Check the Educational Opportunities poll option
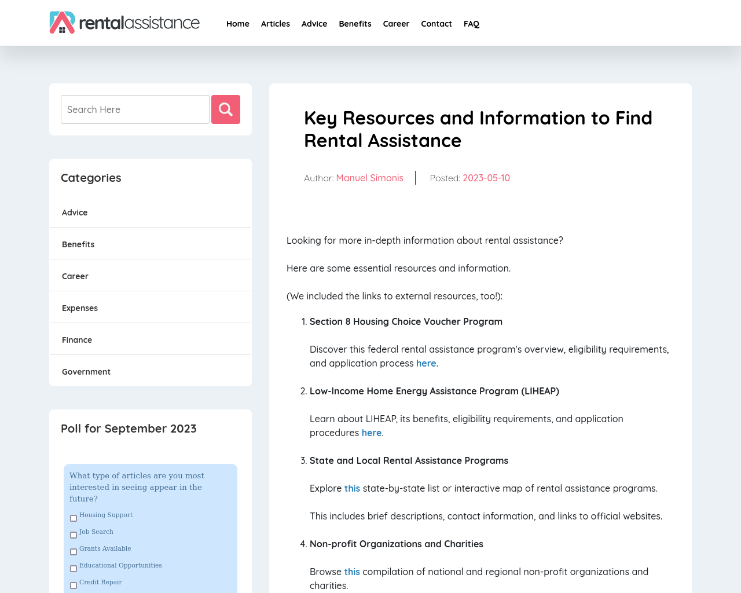This screenshot has height=593, width=741. (74, 569)
